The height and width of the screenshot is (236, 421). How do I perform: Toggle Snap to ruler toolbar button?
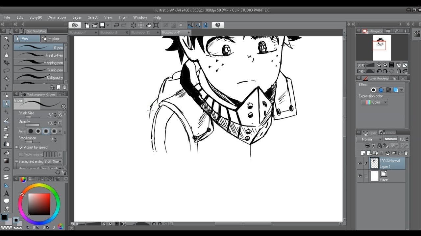(190, 25)
